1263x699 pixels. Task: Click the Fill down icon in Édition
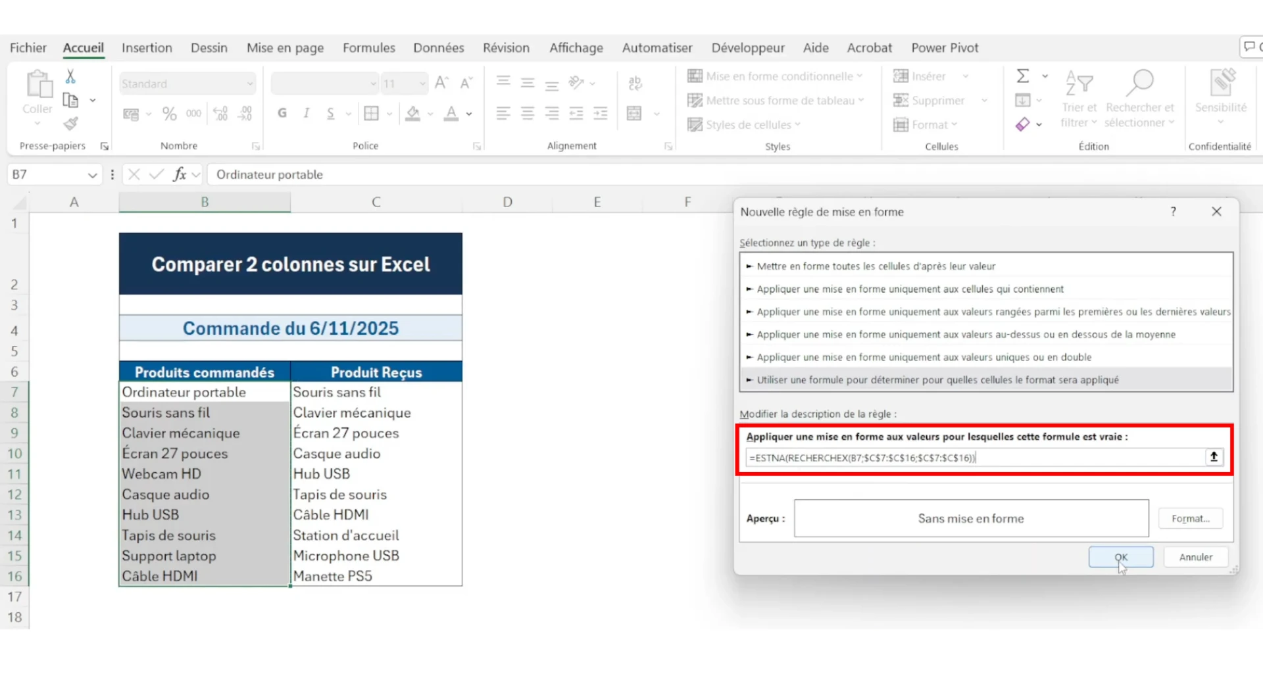(x=1023, y=100)
